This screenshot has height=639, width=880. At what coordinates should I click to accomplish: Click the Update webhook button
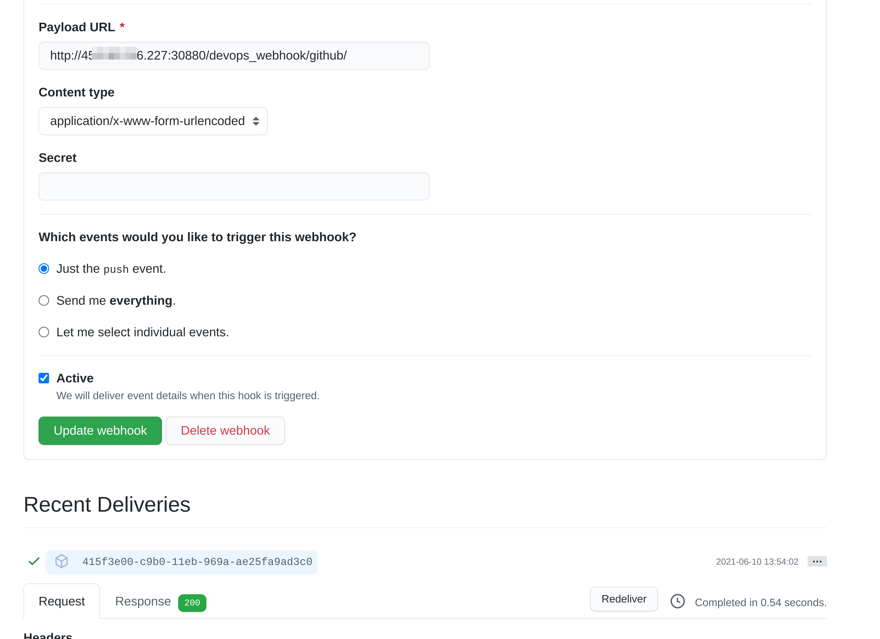pos(100,430)
